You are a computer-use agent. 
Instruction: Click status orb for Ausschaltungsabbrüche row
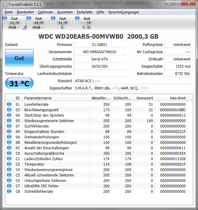click(x=9, y=153)
